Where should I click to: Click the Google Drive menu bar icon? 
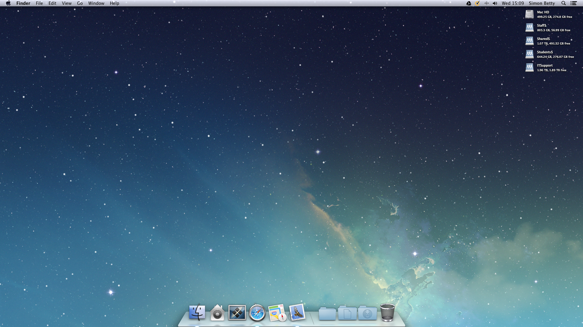pos(469,3)
